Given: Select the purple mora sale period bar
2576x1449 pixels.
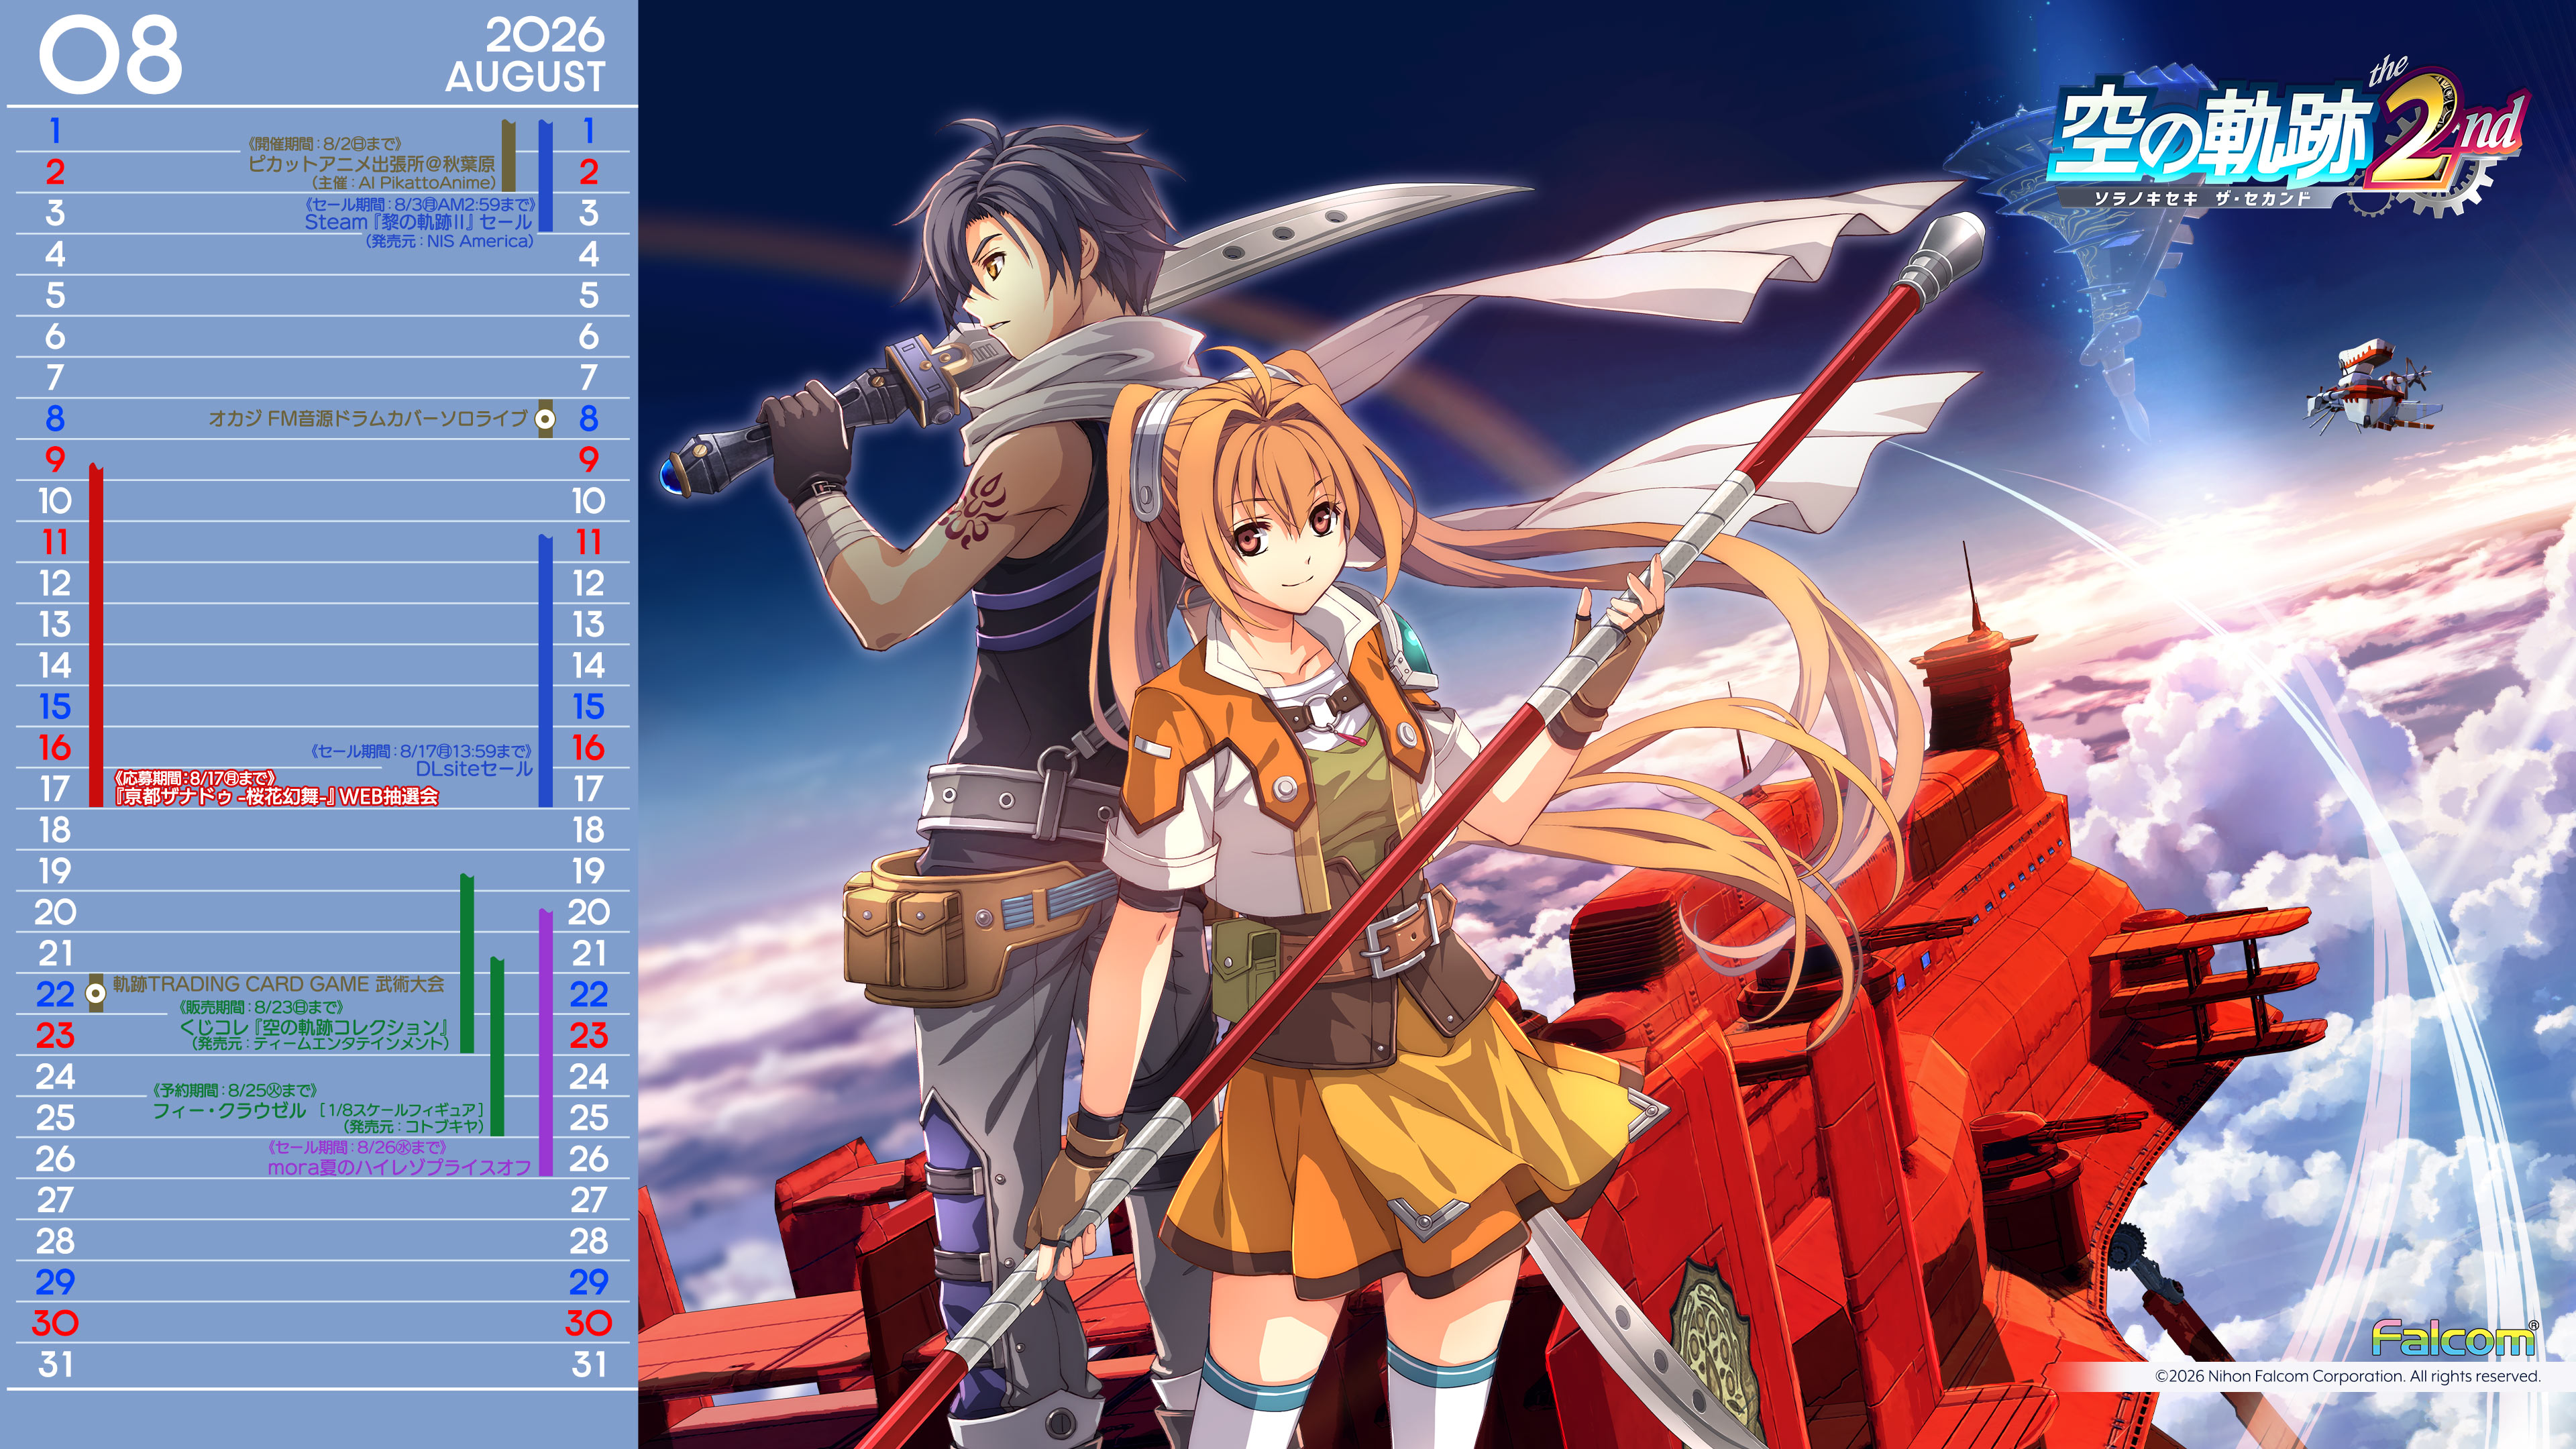Looking at the screenshot, I should pyautogui.click(x=545, y=1042).
